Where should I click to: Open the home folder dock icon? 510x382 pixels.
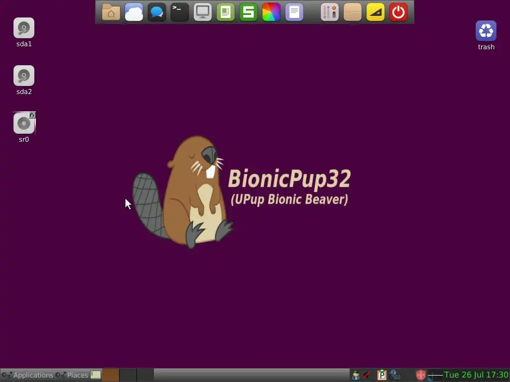tap(111, 12)
